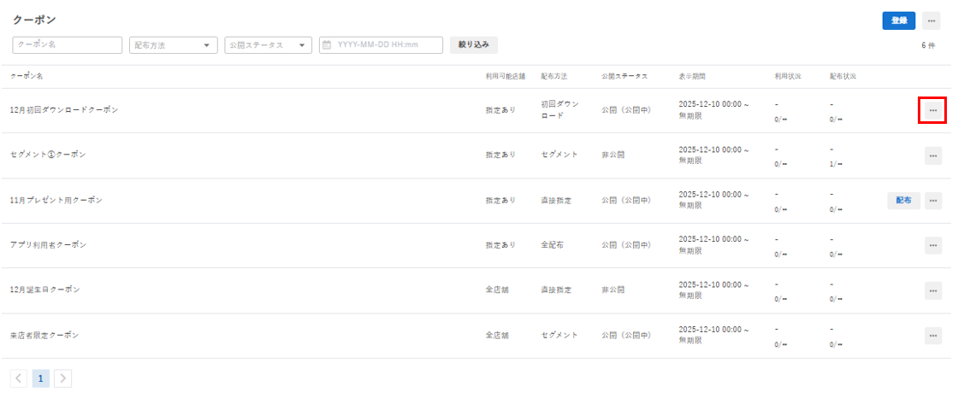This screenshot has height=404, width=964.
Task: Select page 1 in pagination
Action: tap(40, 379)
